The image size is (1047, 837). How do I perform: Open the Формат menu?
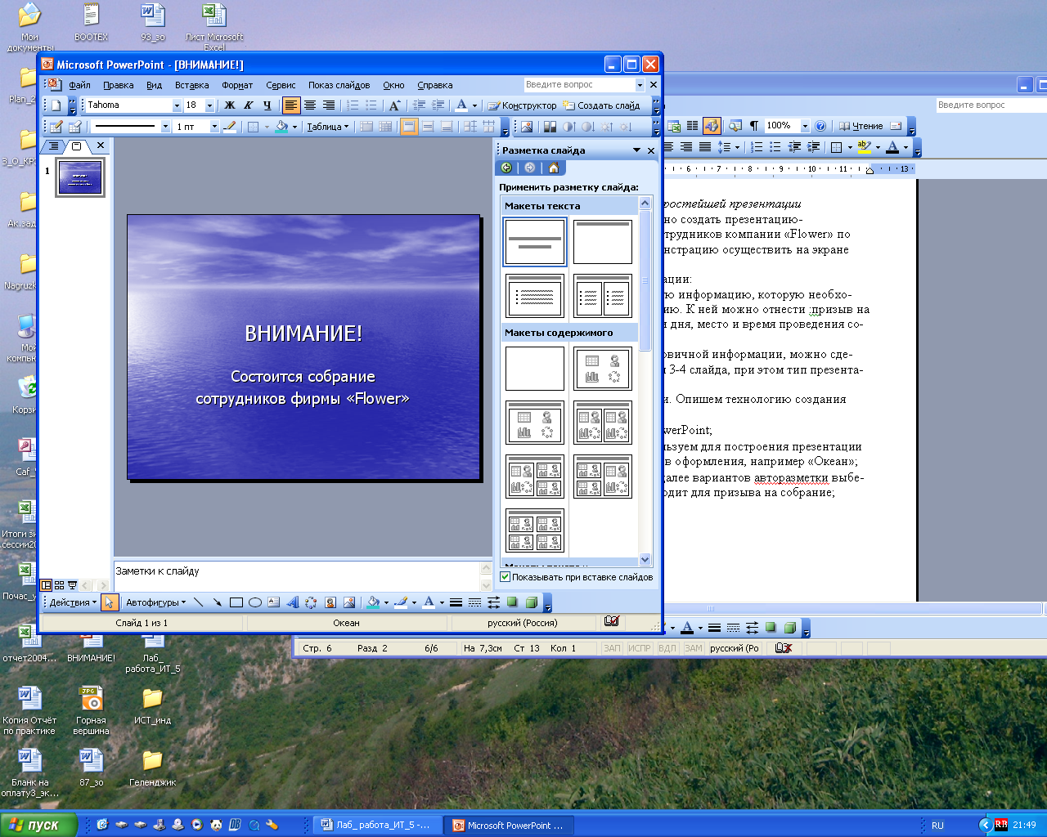(237, 85)
